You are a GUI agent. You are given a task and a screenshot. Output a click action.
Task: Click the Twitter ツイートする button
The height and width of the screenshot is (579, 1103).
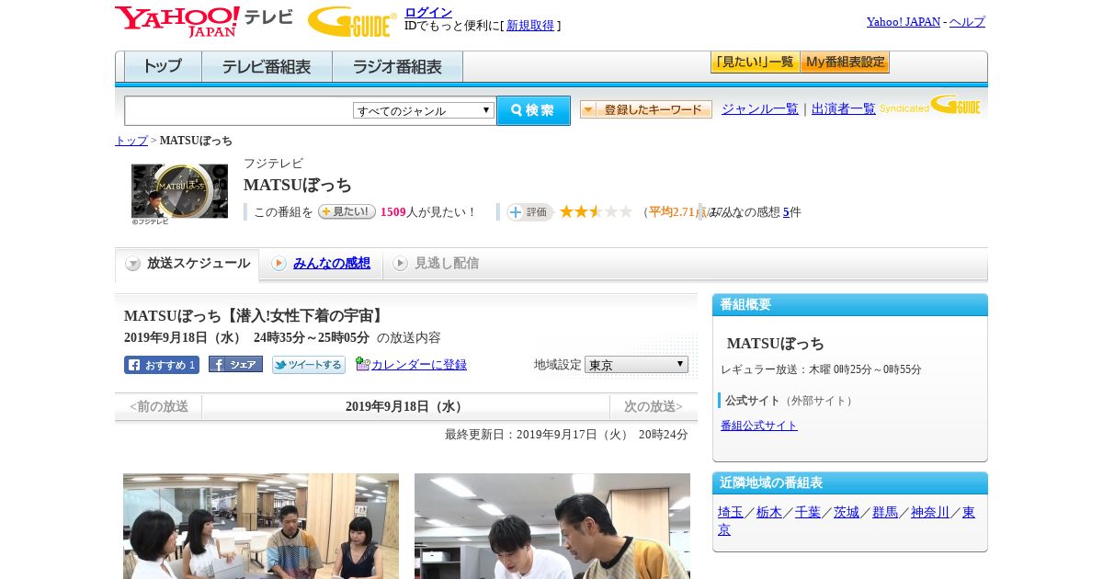coord(309,365)
